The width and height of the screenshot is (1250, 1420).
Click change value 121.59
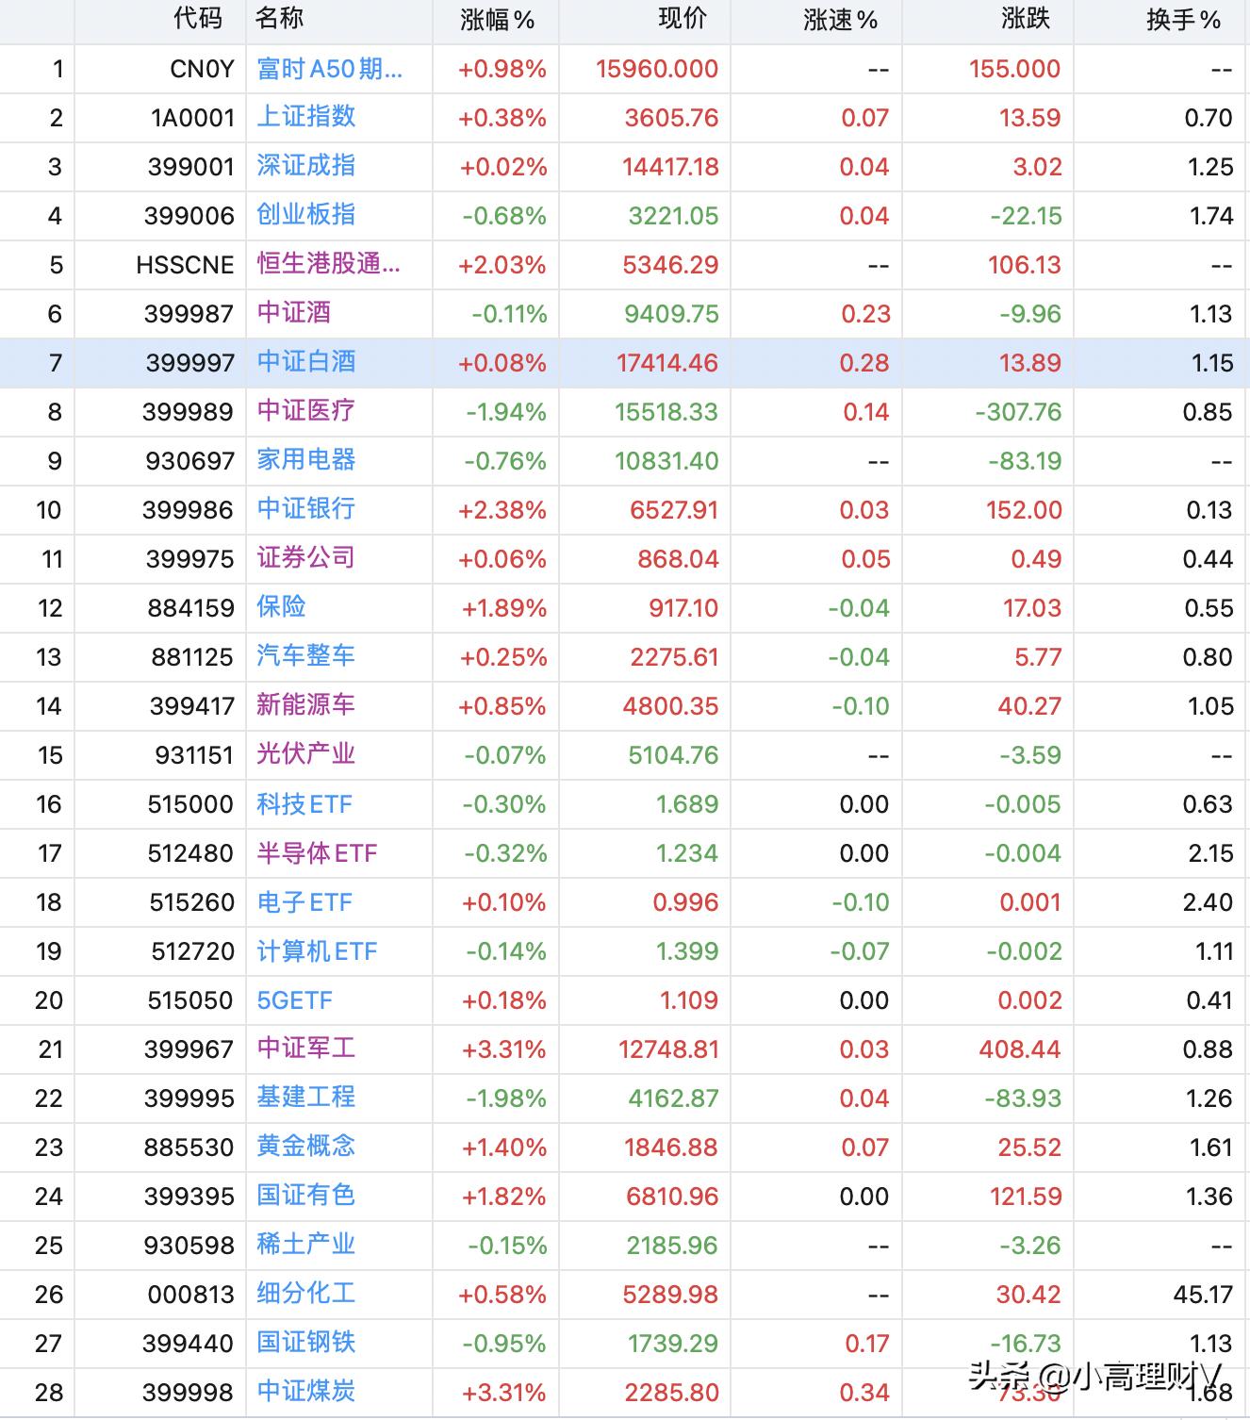[x=1026, y=1197]
